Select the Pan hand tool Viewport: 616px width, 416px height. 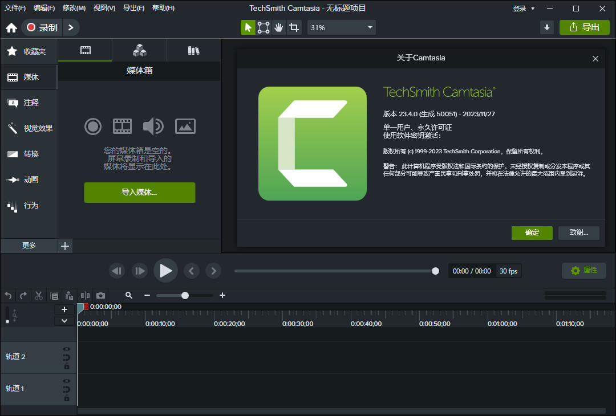(278, 27)
